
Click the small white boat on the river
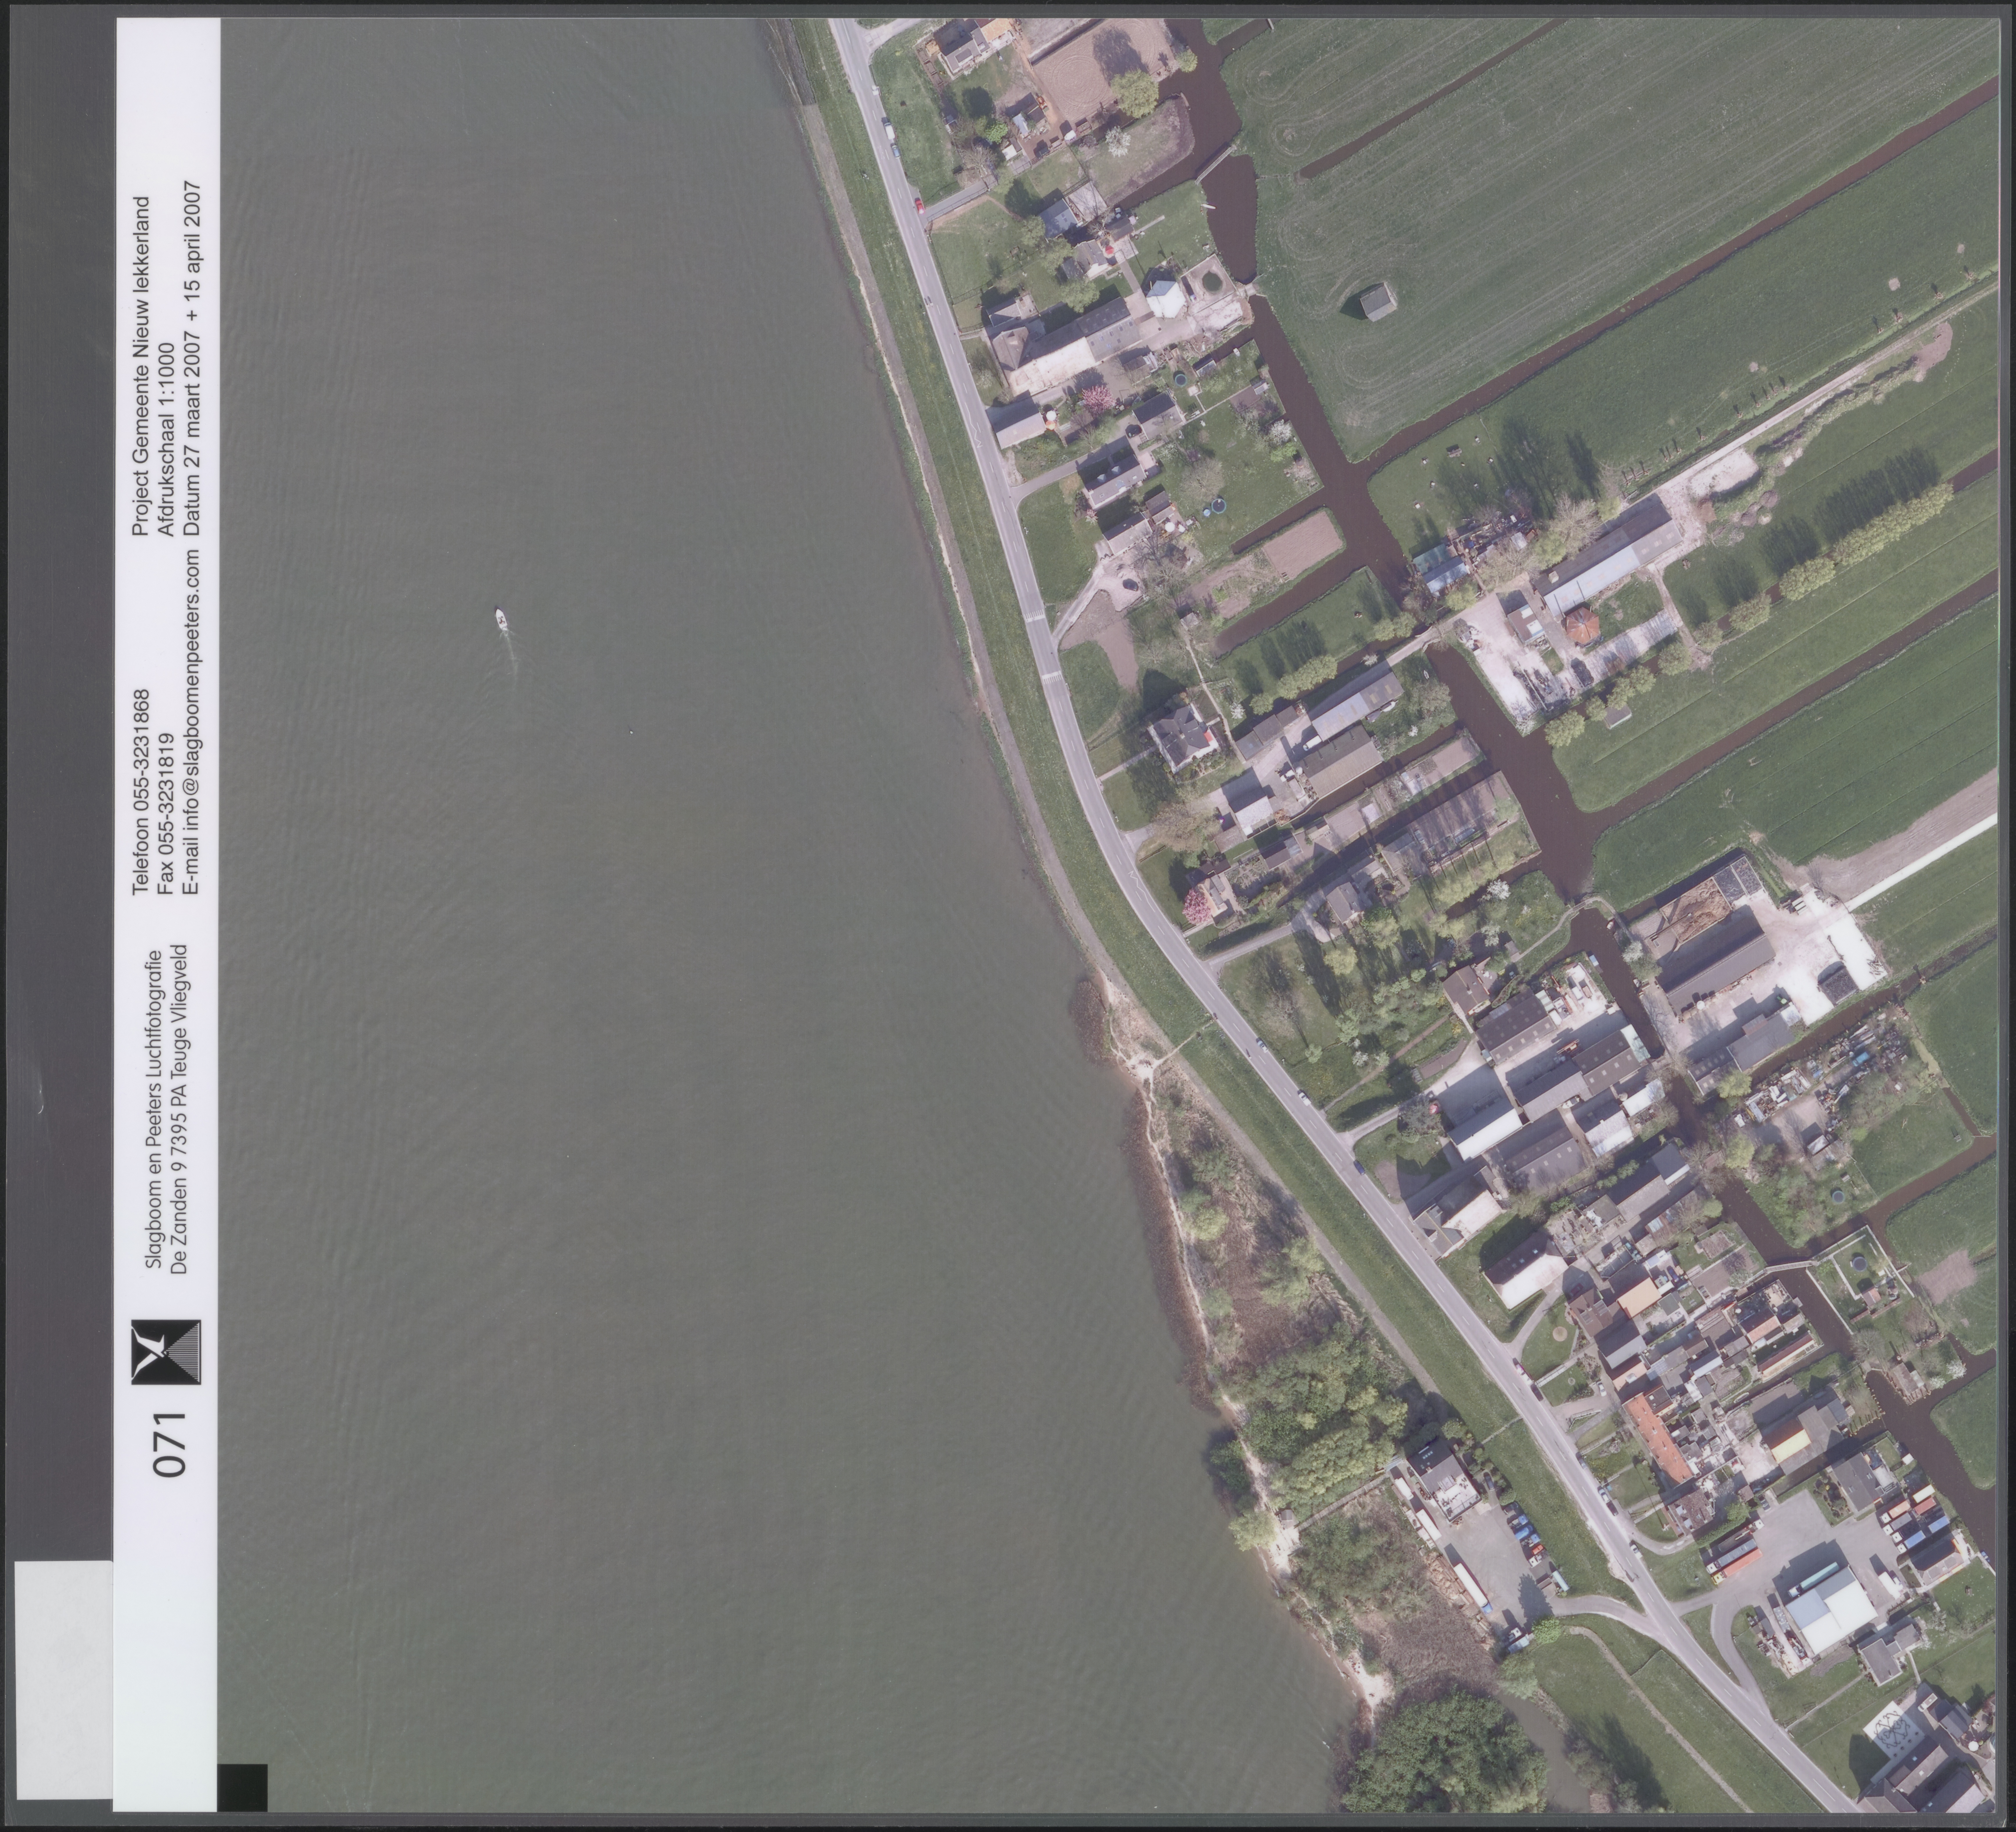pos(501,619)
